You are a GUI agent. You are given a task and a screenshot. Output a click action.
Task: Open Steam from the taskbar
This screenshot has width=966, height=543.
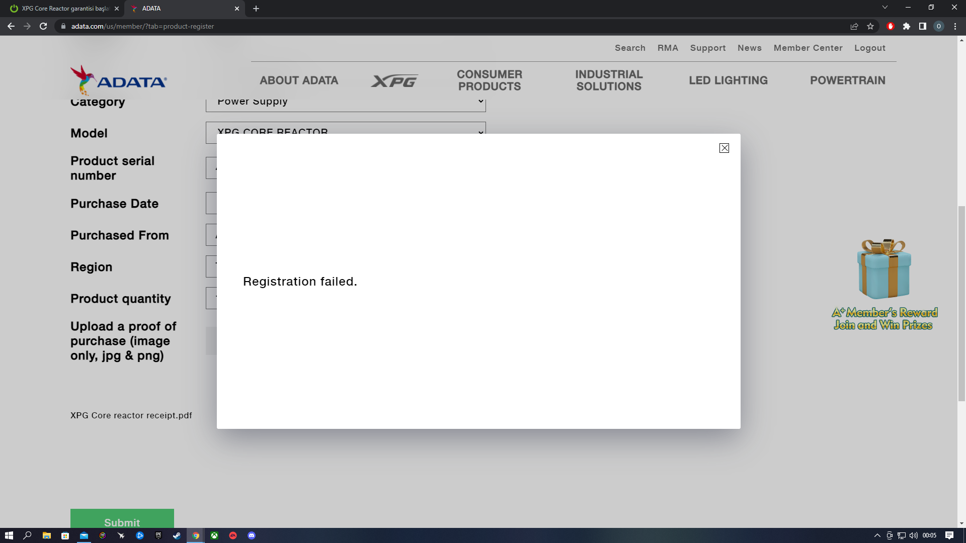click(177, 535)
